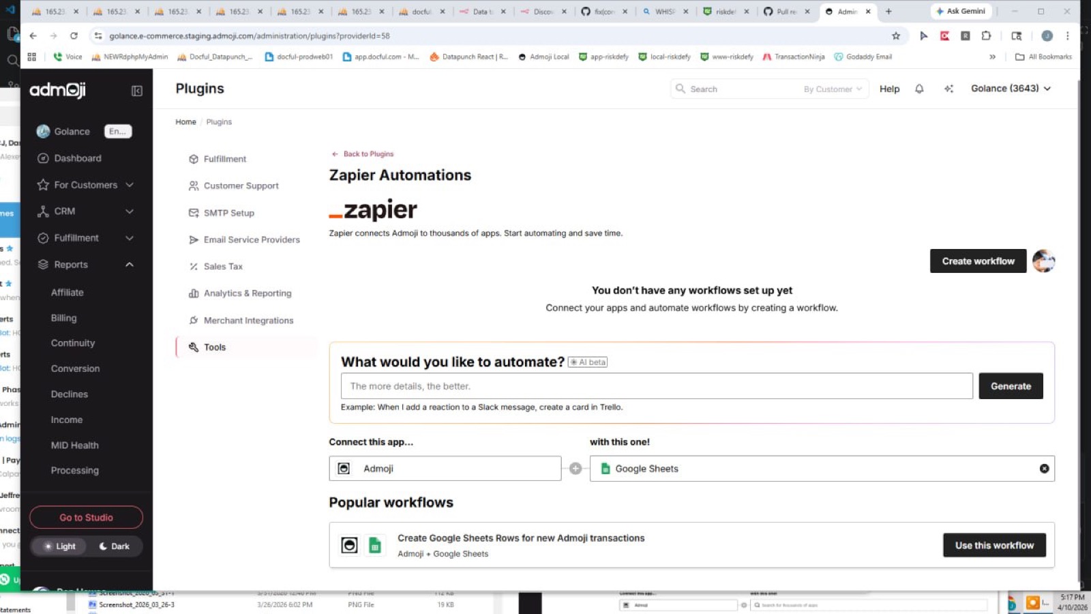Click Go to Studio button
Viewport: 1091px width, 614px height.
(x=86, y=517)
